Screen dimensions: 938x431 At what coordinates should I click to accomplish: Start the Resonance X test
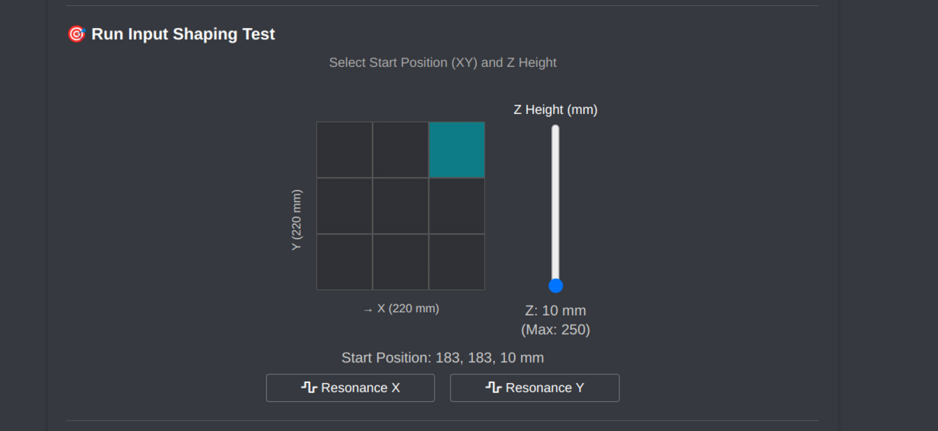point(351,388)
